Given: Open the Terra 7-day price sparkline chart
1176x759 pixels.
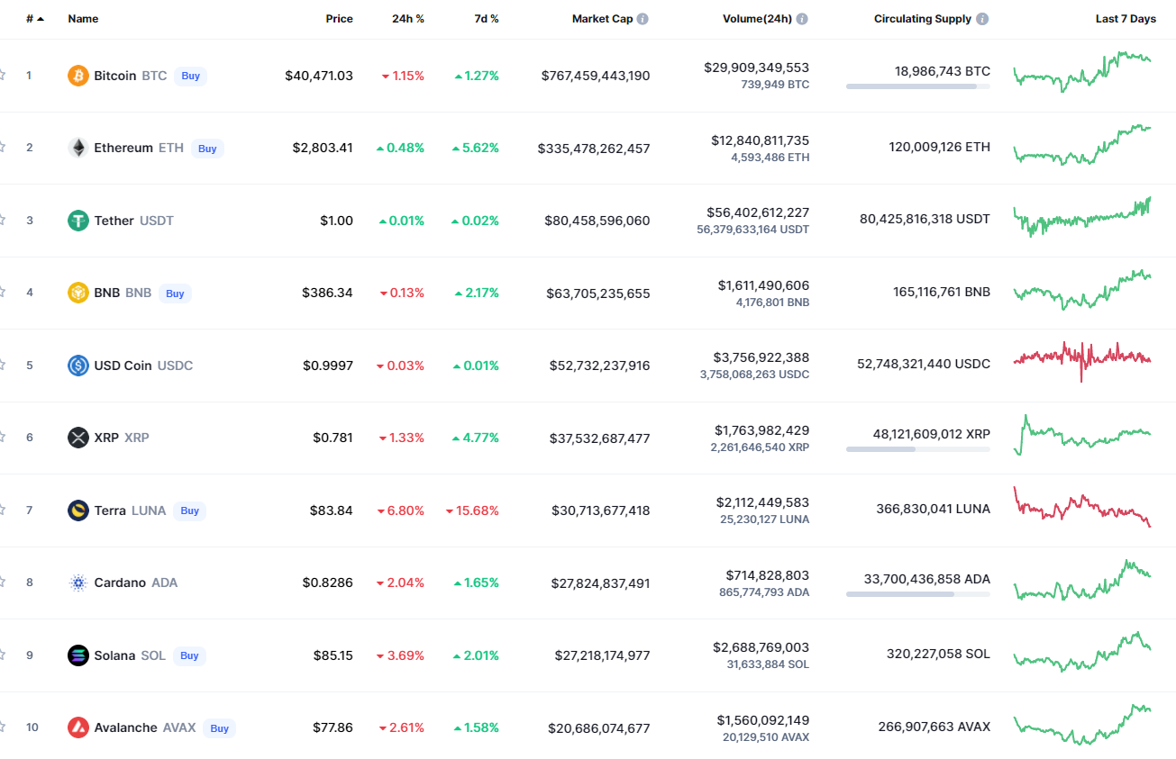Looking at the screenshot, I should pos(1082,507).
